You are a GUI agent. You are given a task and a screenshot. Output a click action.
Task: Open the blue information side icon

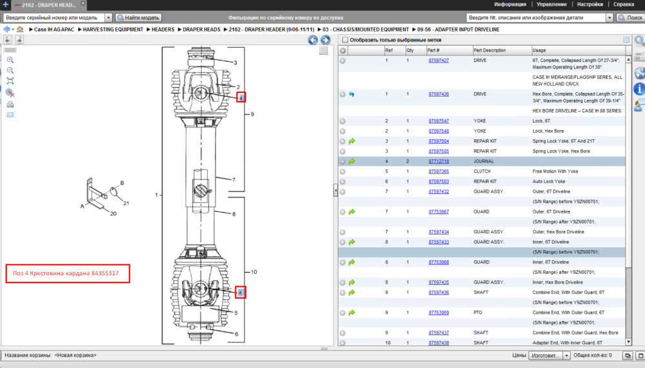[x=639, y=88]
